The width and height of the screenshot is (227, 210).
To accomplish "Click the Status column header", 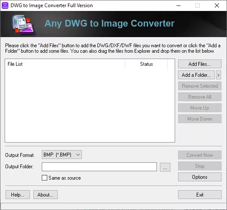I will 146,64.
